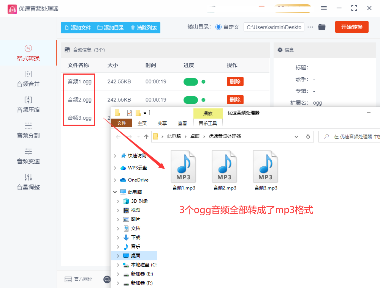Click 桌面 in the address bar breadcrumb
The height and width of the screenshot is (288, 380).
pos(195,136)
